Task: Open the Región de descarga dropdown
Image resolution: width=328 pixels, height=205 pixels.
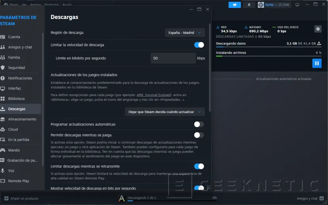Action: 185,32
